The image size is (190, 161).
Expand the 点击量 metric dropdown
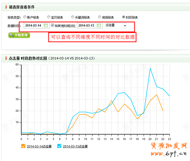tap(116, 25)
